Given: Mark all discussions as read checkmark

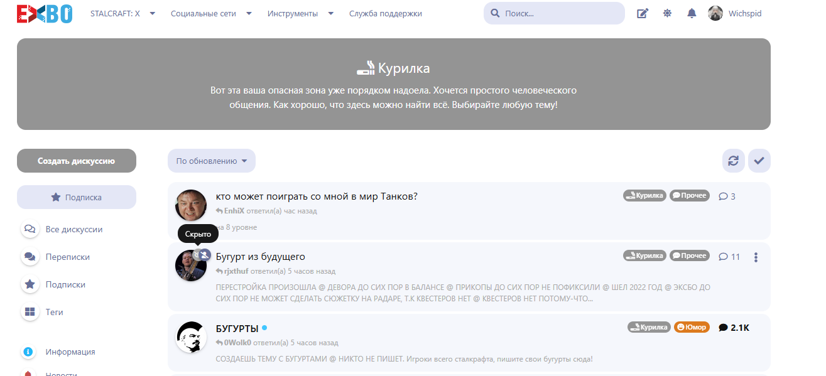Looking at the screenshot, I should pos(759,161).
